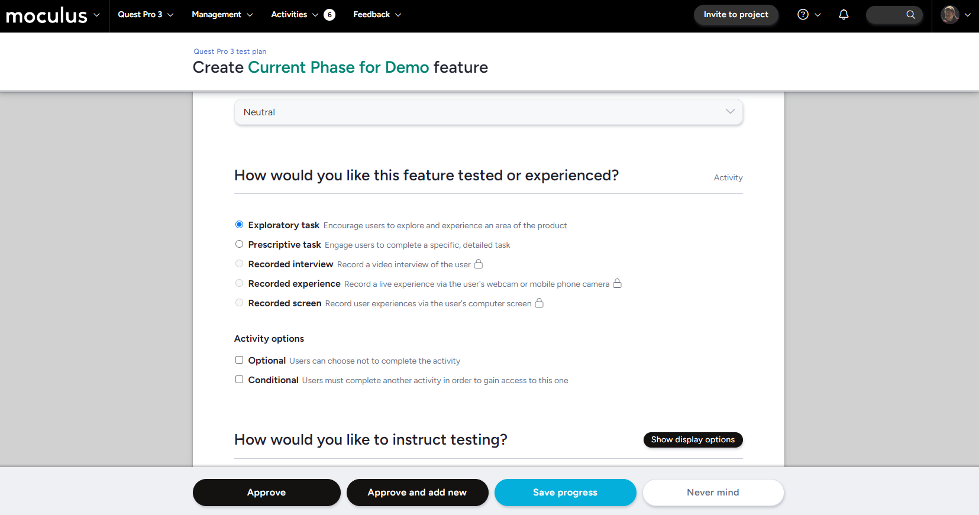Expand the Neutral dropdown
Screen dimensions: 979x515
[488, 112]
